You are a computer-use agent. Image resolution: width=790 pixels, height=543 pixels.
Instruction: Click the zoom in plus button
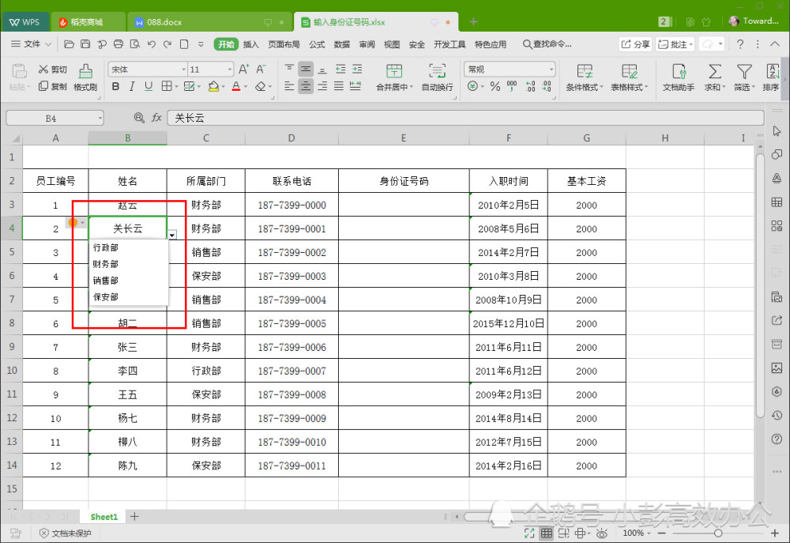(774, 534)
